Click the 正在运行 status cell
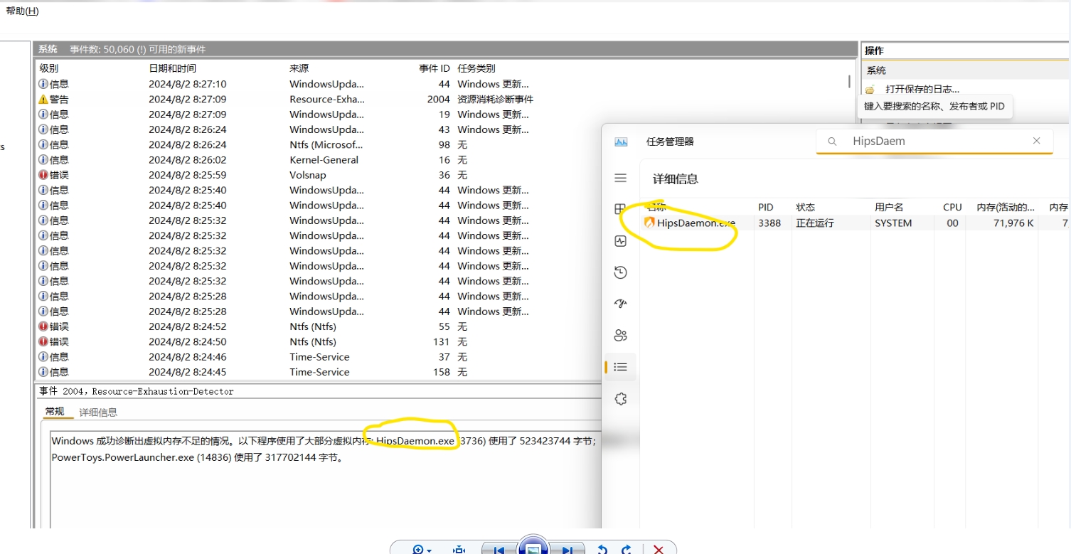 (815, 223)
